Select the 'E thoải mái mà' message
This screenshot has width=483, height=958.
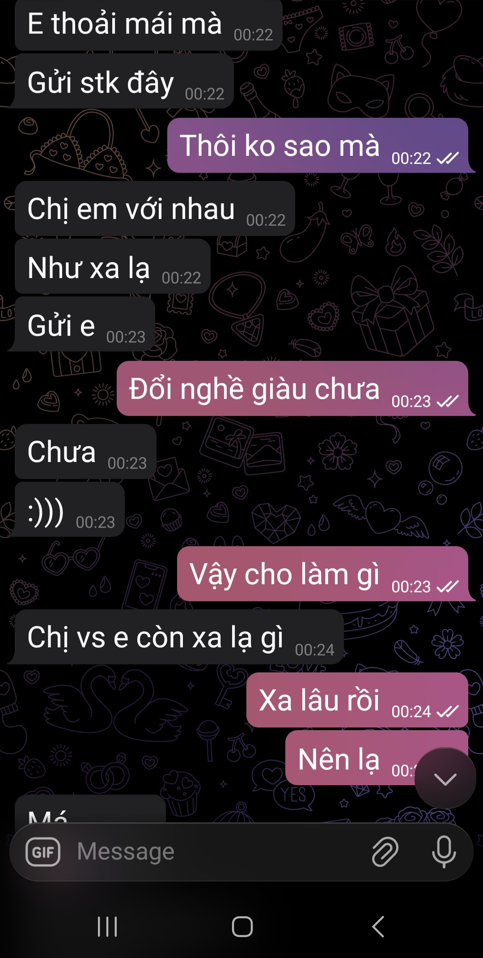tap(148, 24)
